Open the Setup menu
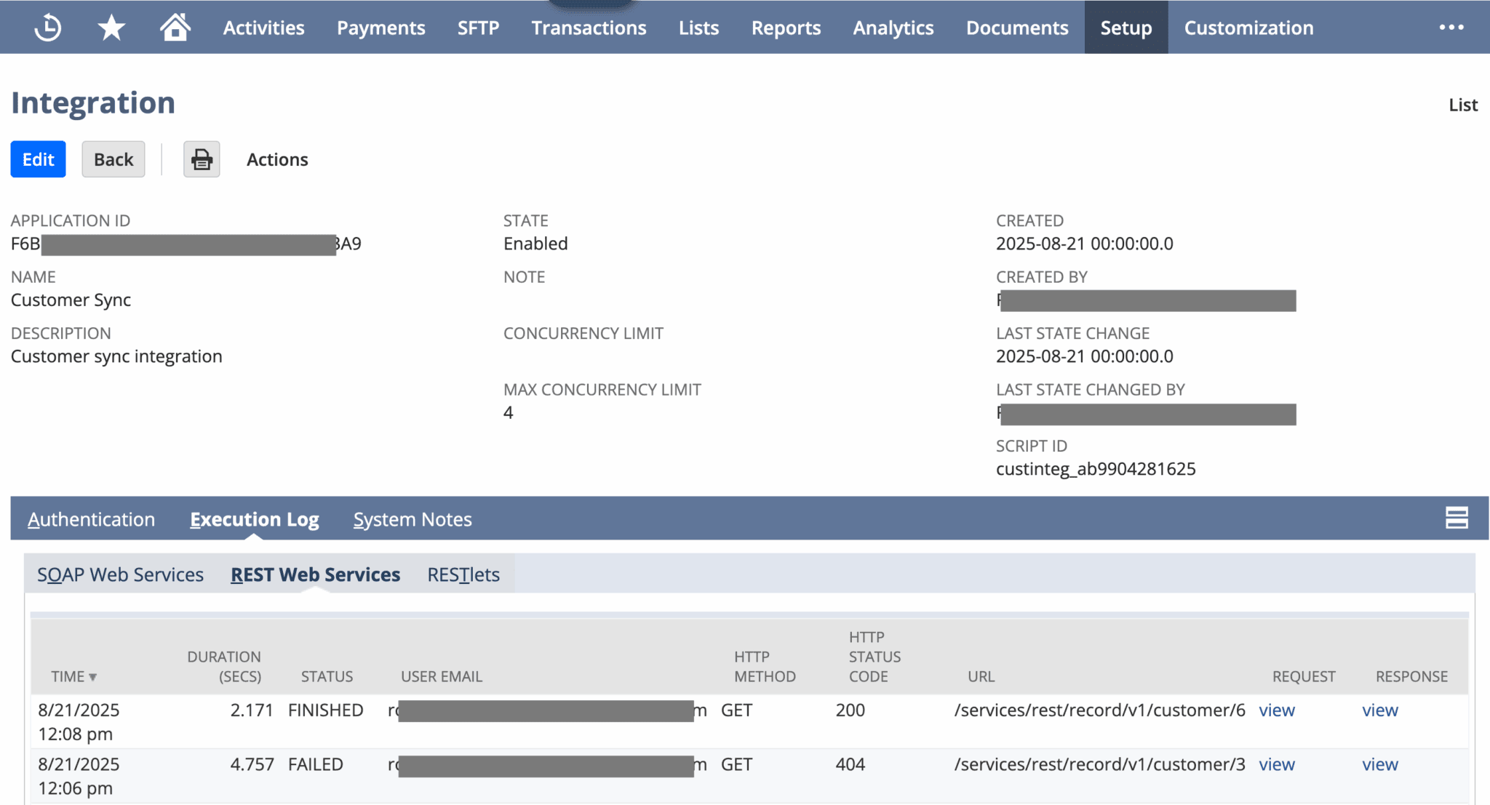The height and width of the screenshot is (805, 1490). (x=1126, y=27)
